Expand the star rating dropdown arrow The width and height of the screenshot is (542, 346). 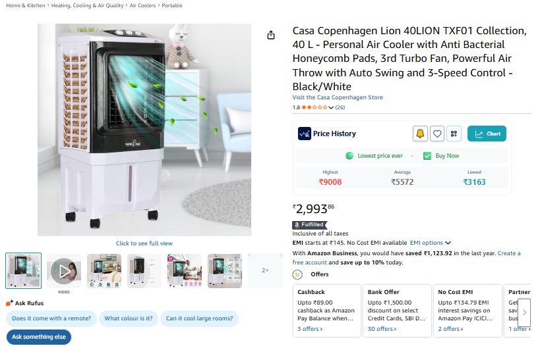331,108
